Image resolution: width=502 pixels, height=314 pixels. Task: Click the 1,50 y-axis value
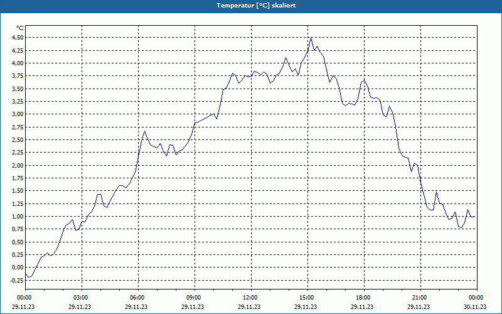(18, 191)
